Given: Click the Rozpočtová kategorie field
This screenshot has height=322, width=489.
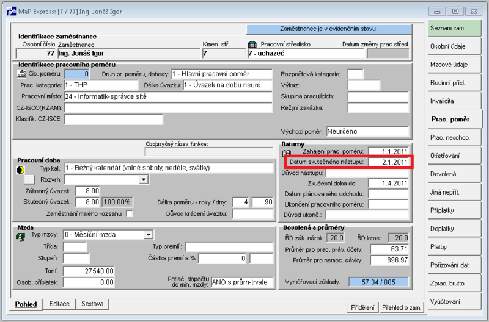Looking at the screenshot, I should [356, 74].
